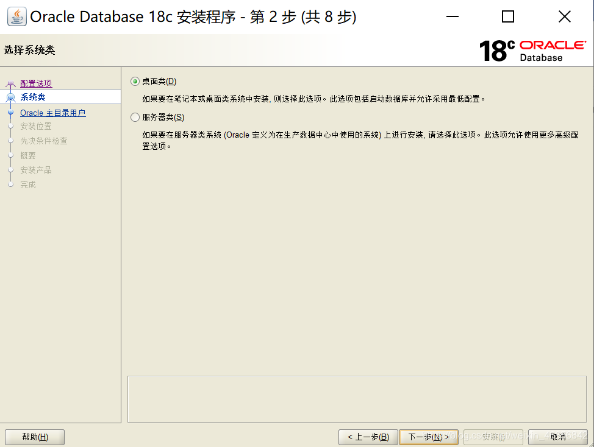
Task: Click the step marker icon beside 配置选项
Action: (x=10, y=82)
